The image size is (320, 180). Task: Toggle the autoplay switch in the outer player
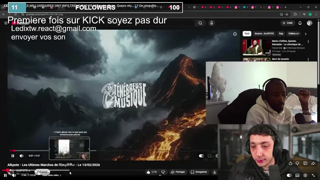tap(289, 175)
